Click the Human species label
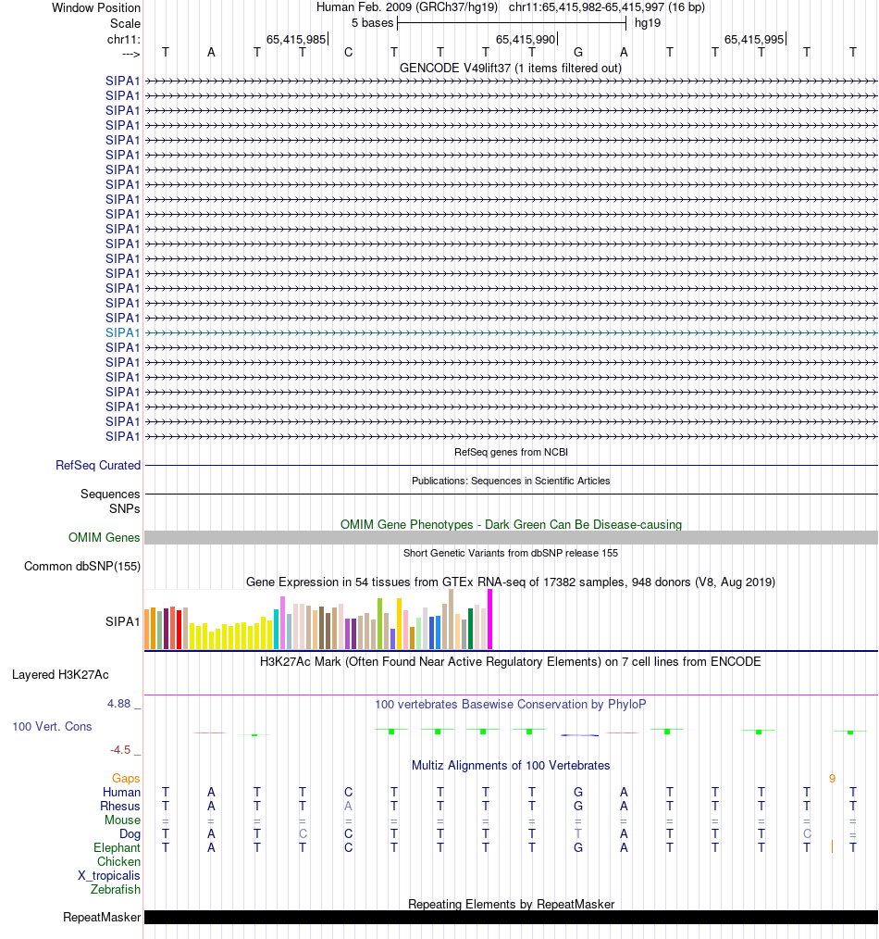This screenshot has width=879, height=939. coord(121,793)
